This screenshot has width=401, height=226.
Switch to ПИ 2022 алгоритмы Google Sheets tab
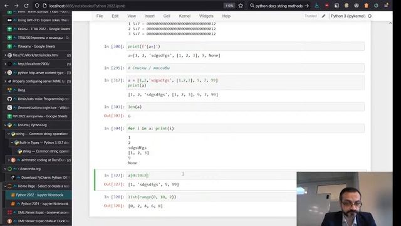38,116
